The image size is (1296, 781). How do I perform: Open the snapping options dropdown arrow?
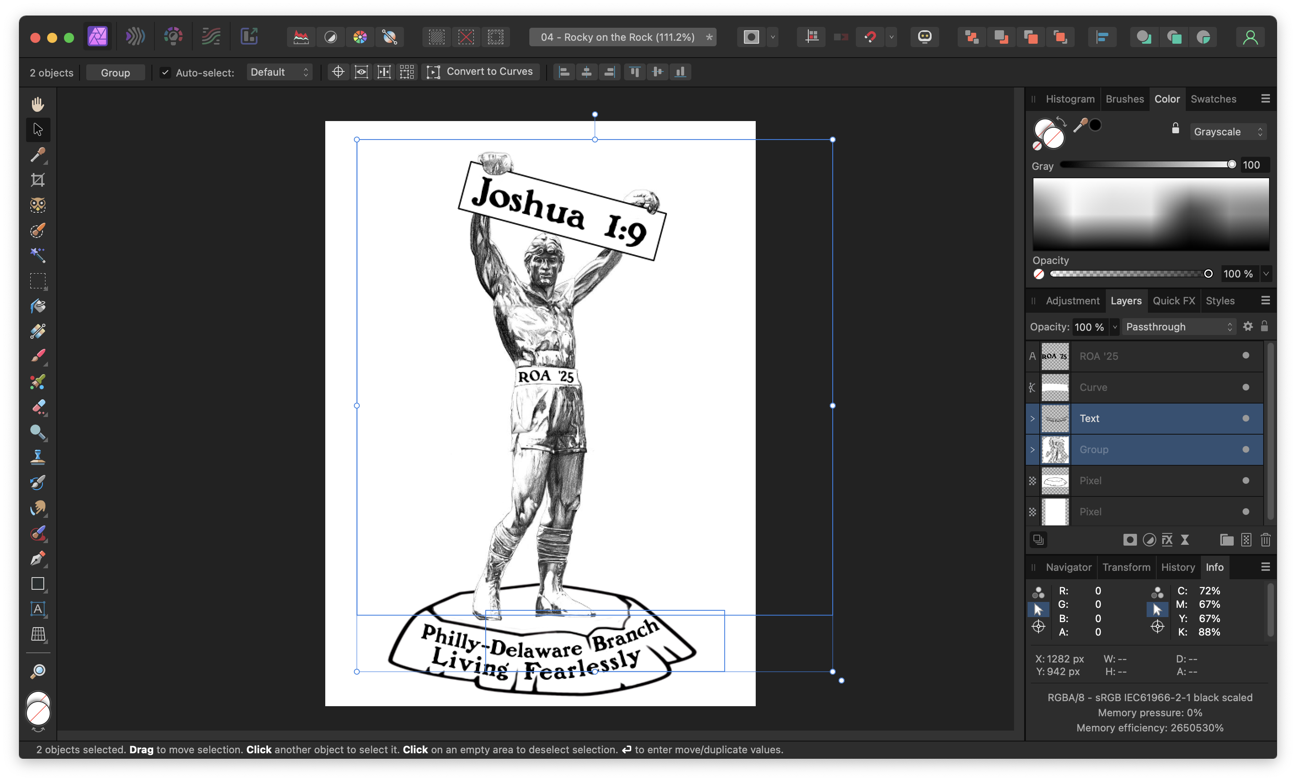891,37
